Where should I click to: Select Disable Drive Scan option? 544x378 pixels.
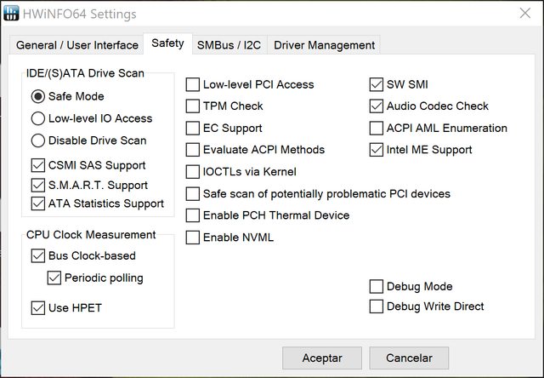point(37,140)
